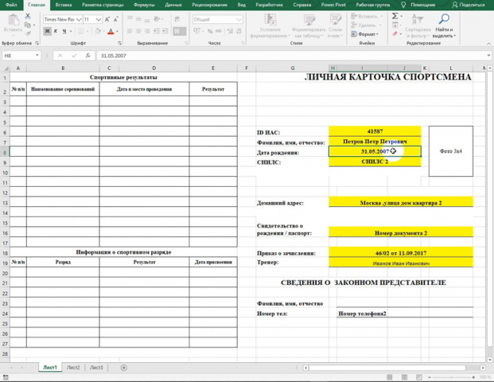
Task: Open the Шрифт dialog launcher
Action: coord(119,43)
